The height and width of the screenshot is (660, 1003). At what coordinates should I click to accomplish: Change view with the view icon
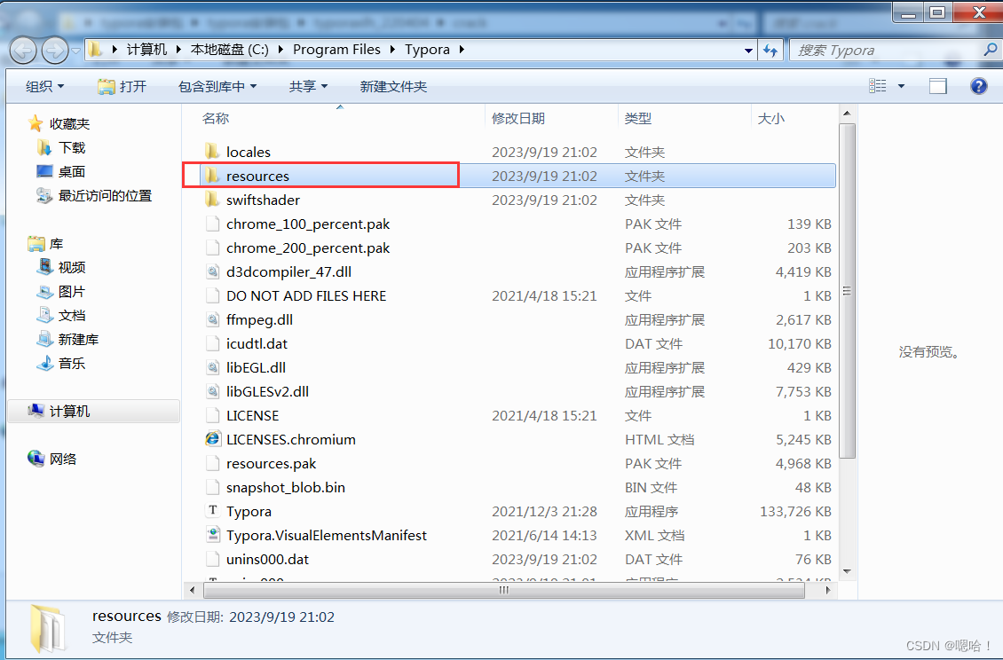point(878,86)
